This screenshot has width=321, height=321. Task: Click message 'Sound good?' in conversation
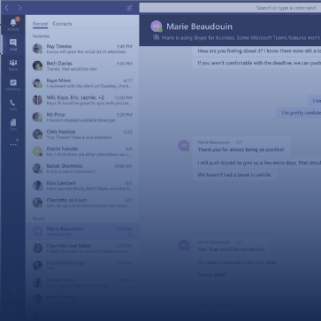(212, 275)
